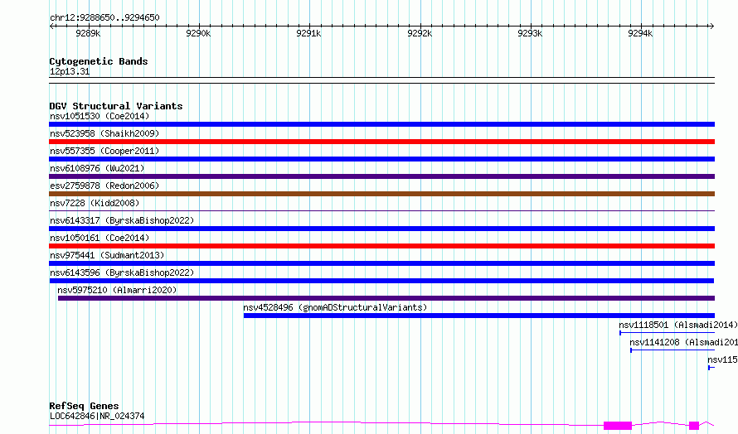
Task: Click the 9291k ruler label
Action: coord(308,33)
